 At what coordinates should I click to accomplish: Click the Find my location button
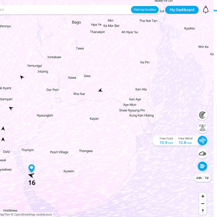145,10
